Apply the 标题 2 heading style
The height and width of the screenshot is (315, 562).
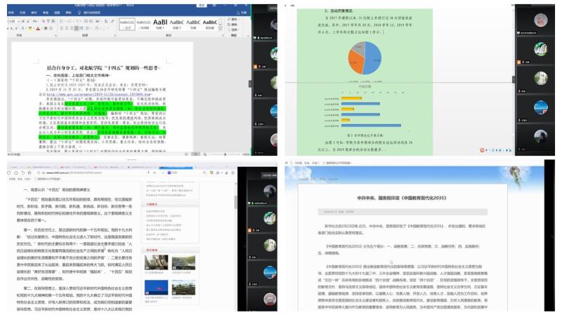(177, 23)
